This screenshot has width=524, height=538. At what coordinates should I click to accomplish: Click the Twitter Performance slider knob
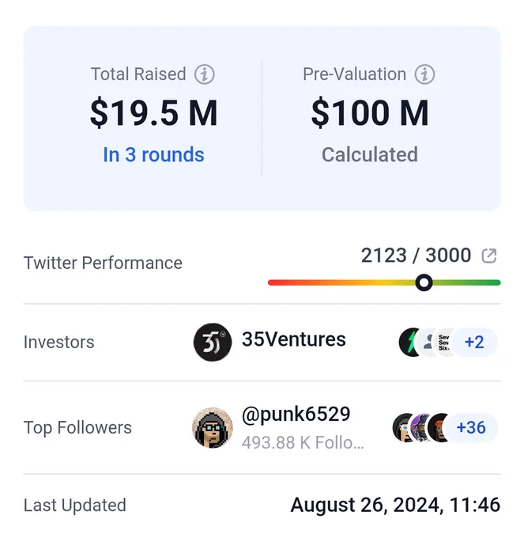point(424,282)
